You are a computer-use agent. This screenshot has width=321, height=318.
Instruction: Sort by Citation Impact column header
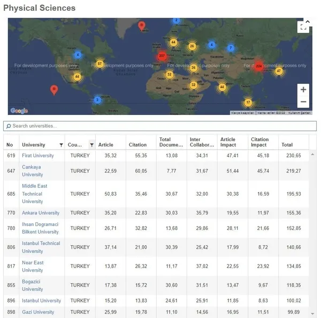(260, 142)
